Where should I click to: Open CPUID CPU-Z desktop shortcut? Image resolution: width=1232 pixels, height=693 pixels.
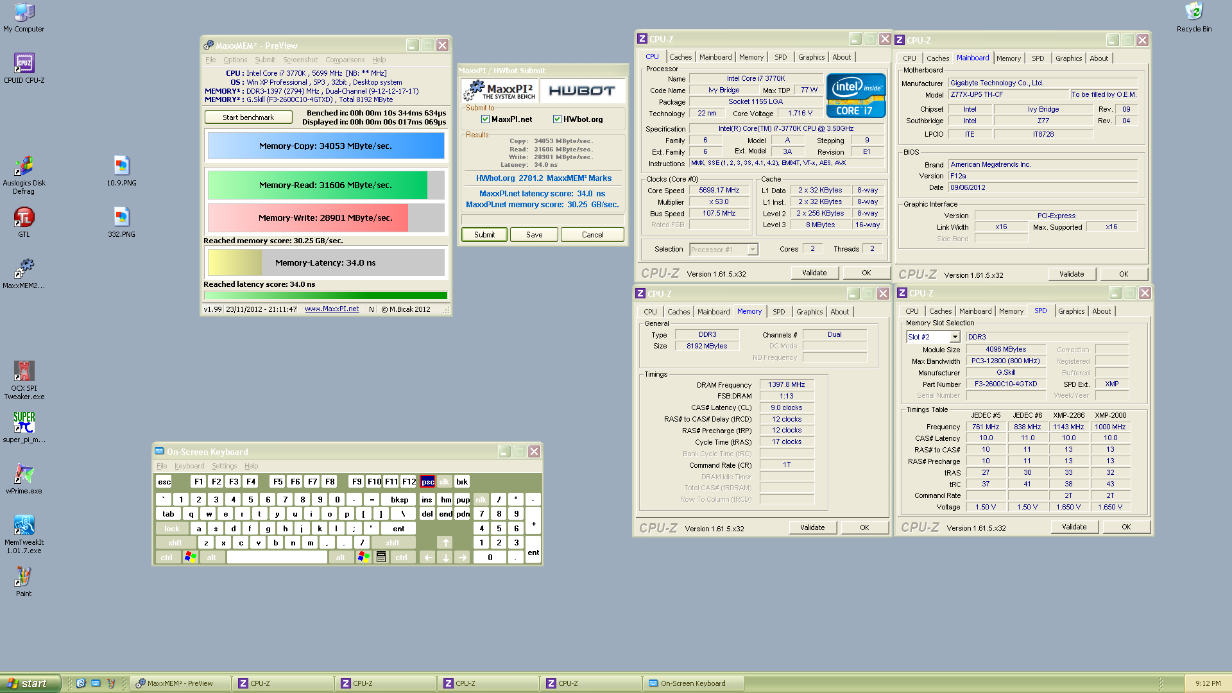(x=24, y=68)
